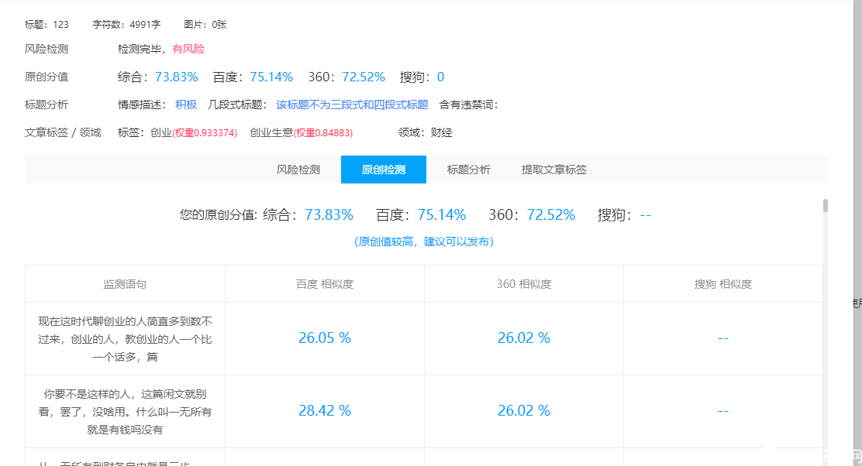Viewport: 862px width, 466px height.
Task: Click the (原创值较高，建议可以发布) notice
Action: pos(424,242)
